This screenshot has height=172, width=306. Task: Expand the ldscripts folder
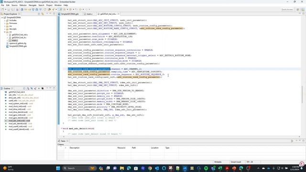point(5,29)
